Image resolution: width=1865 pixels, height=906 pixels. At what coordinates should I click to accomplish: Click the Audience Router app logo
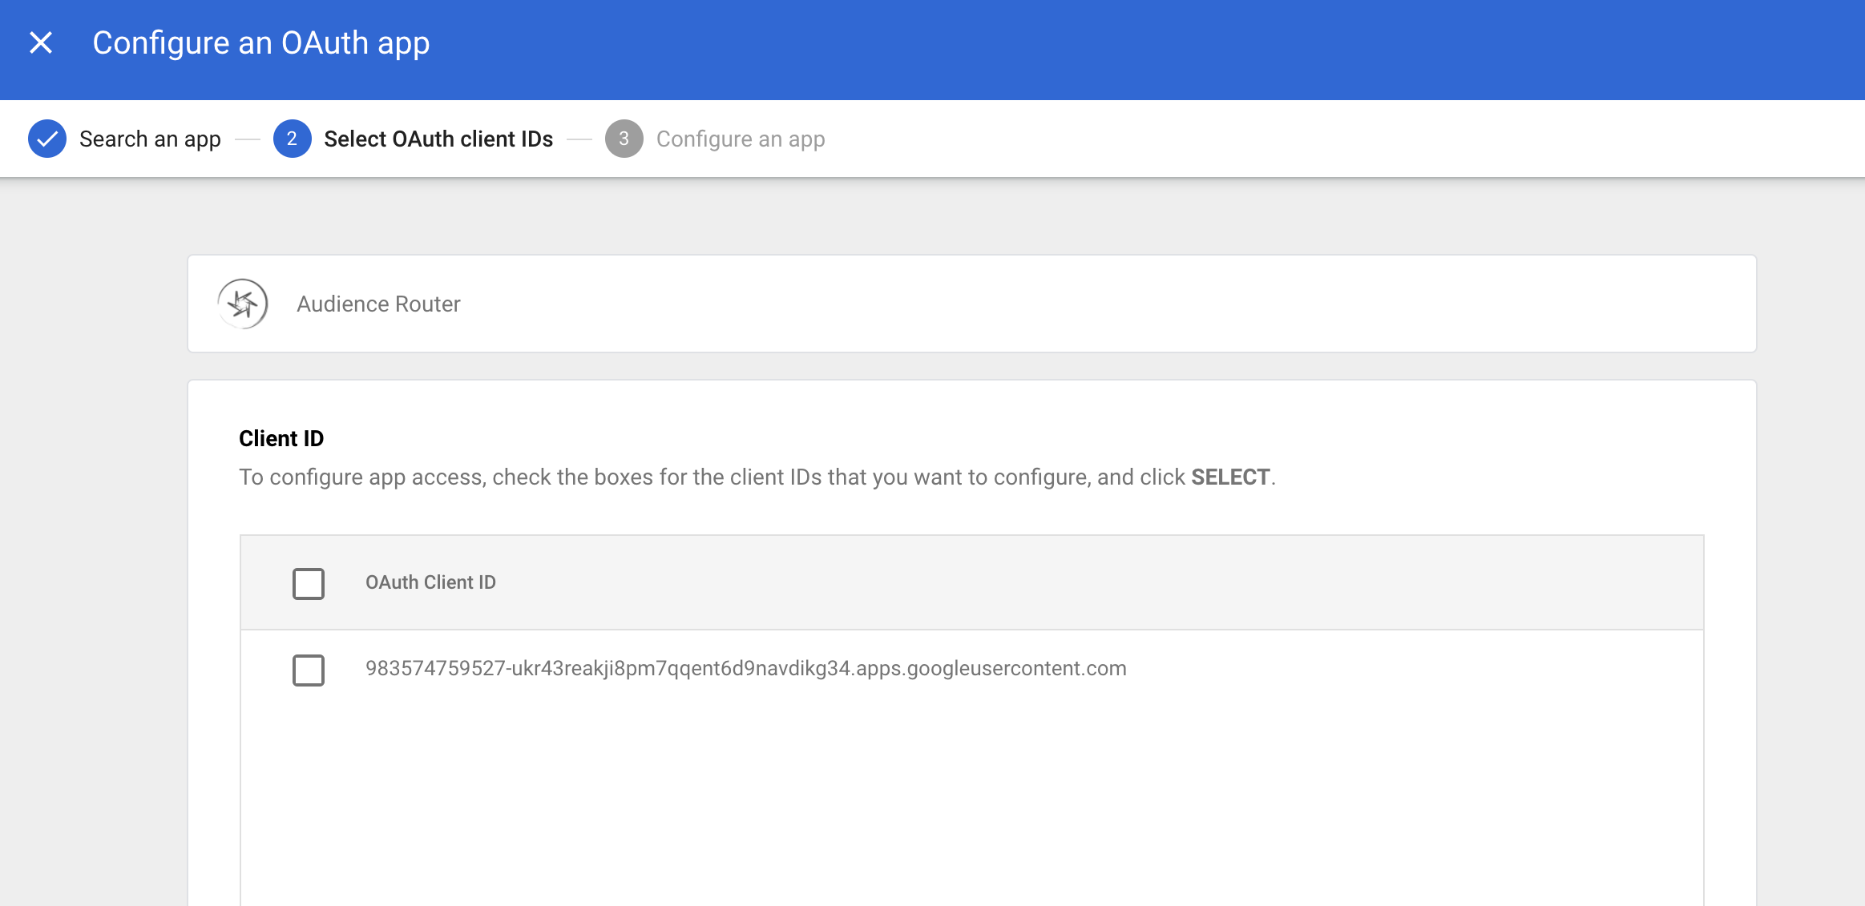tap(243, 304)
